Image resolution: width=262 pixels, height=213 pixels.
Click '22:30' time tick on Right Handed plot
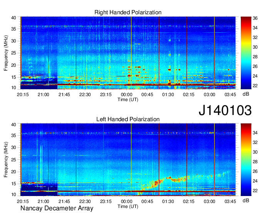click(85, 95)
